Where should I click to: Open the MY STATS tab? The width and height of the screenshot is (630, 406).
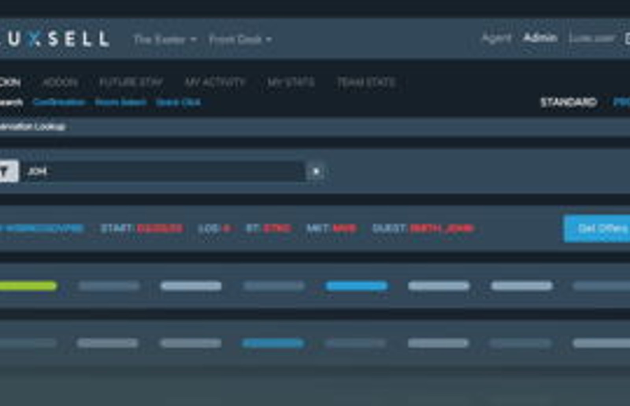291,82
